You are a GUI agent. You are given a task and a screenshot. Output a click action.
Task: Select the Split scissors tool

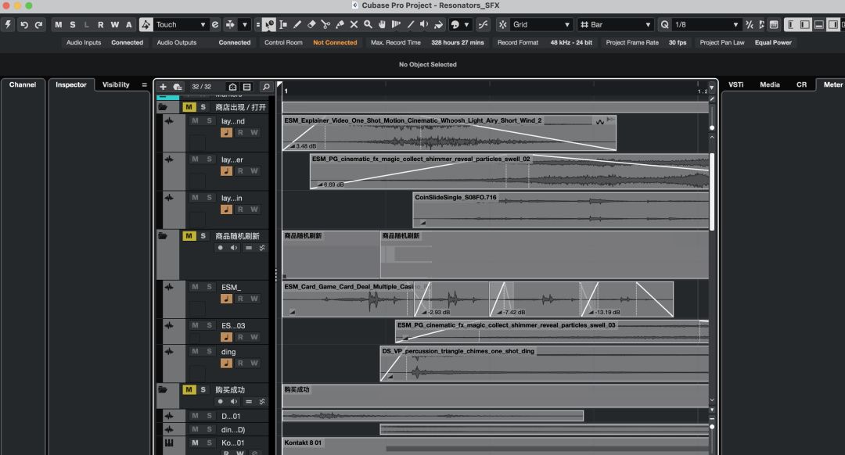[x=325, y=25]
